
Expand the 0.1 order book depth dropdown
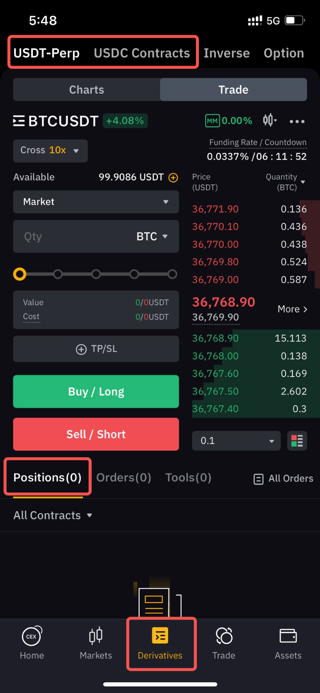pyautogui.click(x=236, y=441)
